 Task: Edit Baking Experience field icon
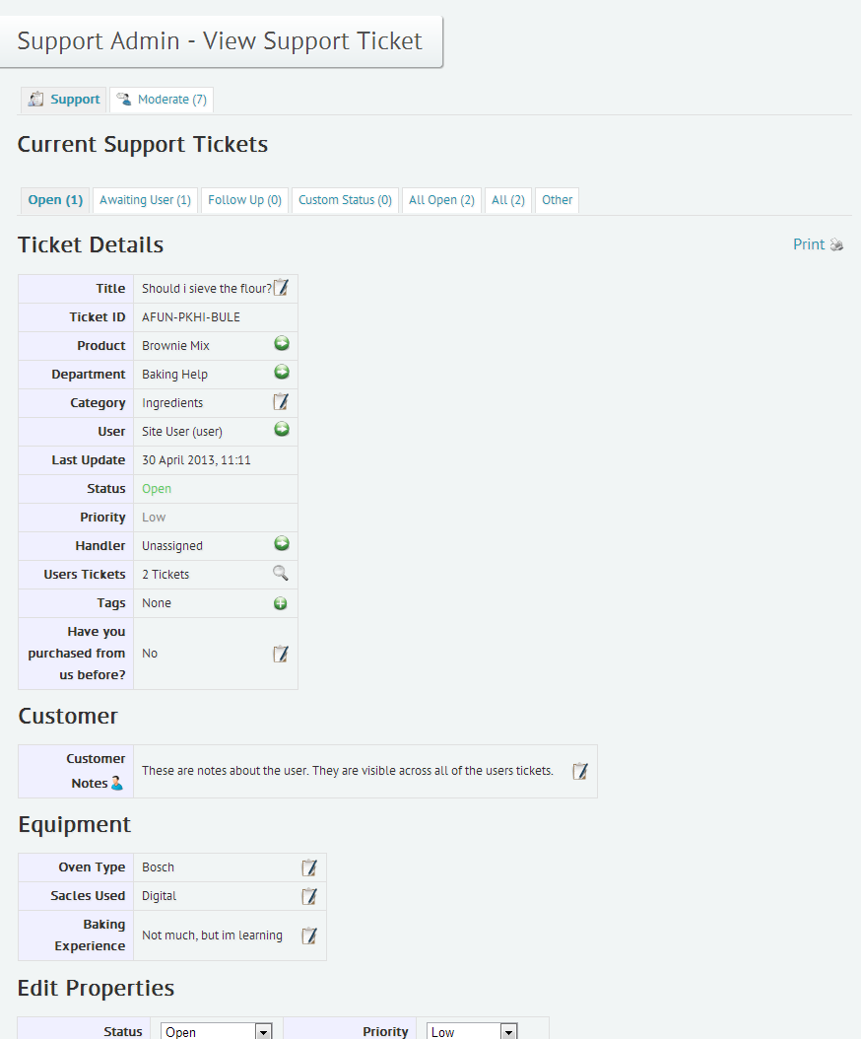point(309,935)
